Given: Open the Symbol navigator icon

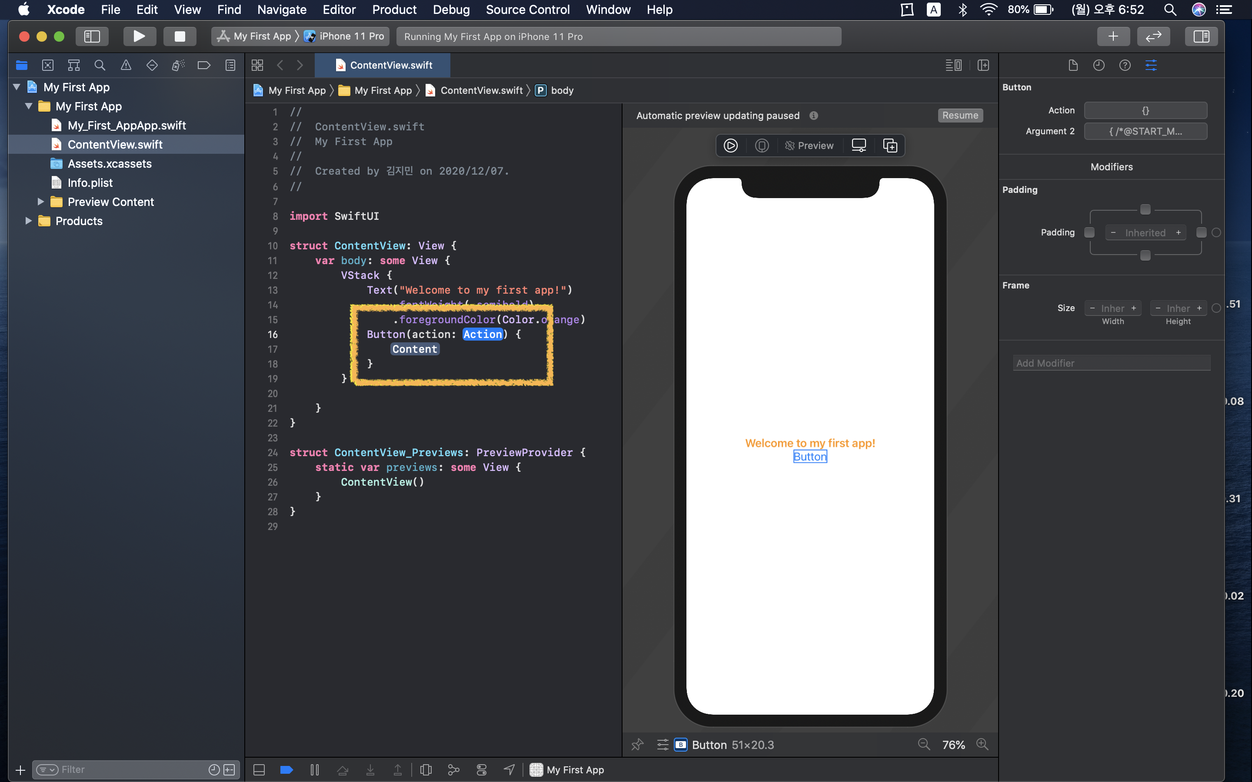Looking at the screenshot, I should coord(74,65).
